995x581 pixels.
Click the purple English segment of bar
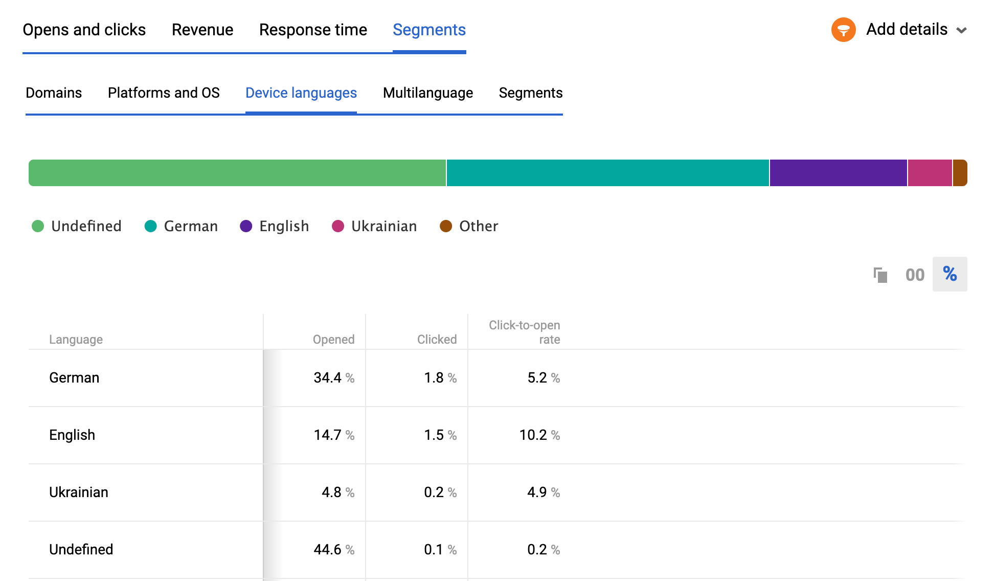[838, 173]
